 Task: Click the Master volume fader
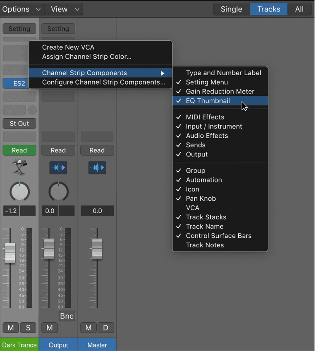point(97,249)
